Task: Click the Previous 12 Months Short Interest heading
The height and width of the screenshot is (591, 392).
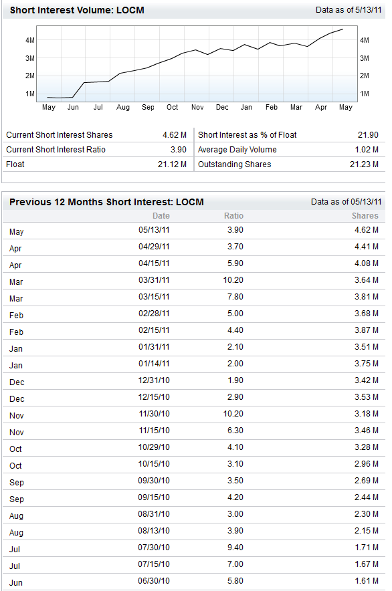Action: [x=106, y=202]
